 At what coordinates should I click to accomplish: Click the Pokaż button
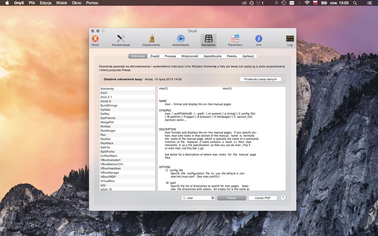pyautogui.click(x=232, y=198)
